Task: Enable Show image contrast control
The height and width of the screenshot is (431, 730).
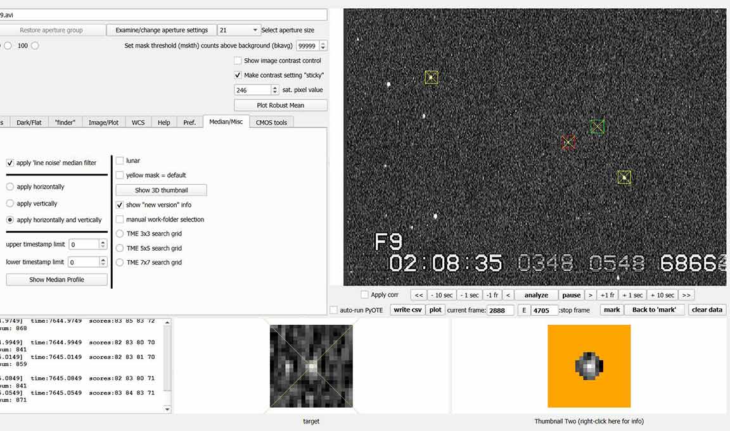Action: pos(238,61)
